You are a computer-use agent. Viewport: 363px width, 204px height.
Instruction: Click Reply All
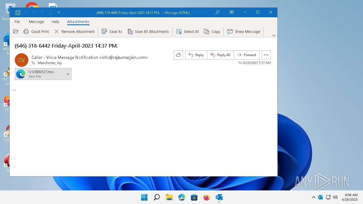220,55
